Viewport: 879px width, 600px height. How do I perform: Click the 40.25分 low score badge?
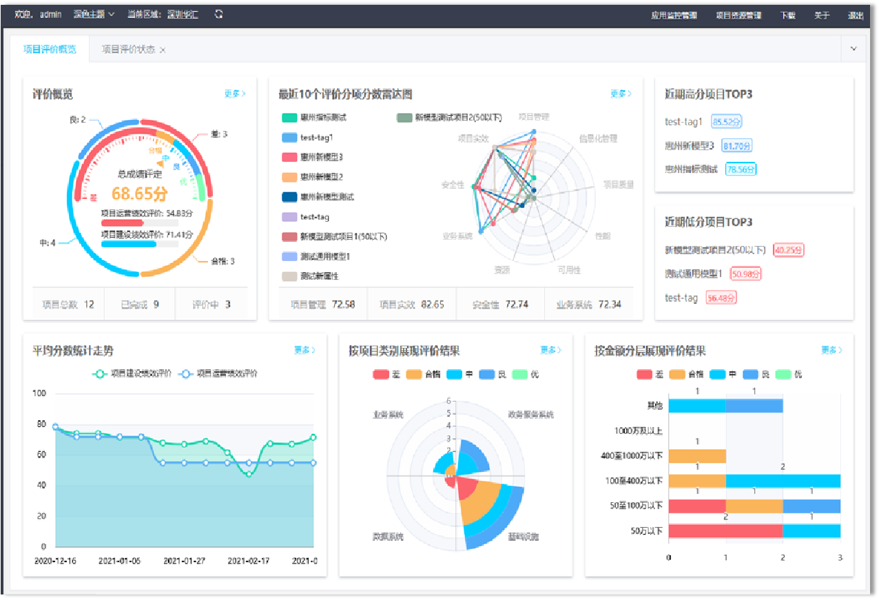click(788, 250)
